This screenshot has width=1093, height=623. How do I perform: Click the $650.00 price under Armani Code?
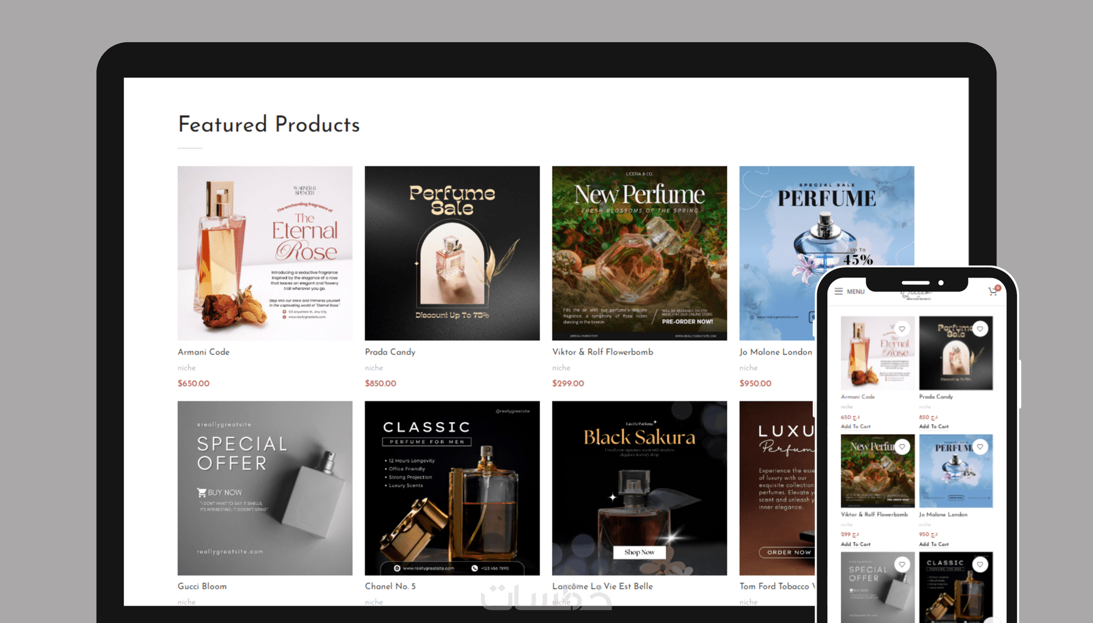pos(194,383)
